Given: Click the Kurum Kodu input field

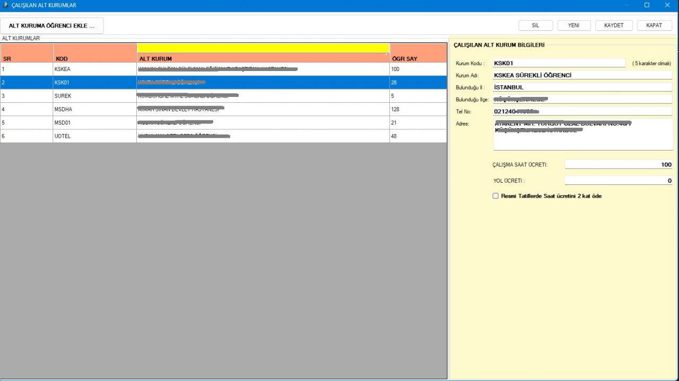Looking at the screenshot, I should [x=559, y=63].
